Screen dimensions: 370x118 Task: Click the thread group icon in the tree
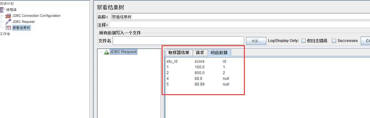2,10
